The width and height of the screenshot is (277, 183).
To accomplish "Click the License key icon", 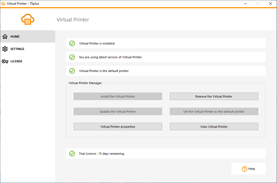I will click(5, 61).
